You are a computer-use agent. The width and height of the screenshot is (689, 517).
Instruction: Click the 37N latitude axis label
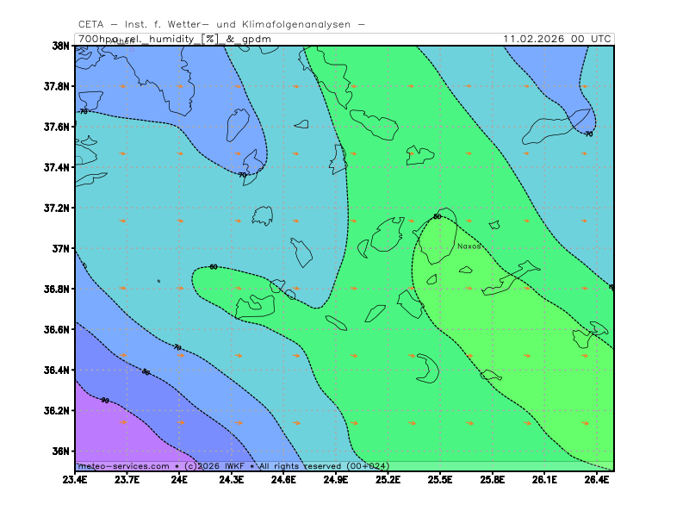60,249
